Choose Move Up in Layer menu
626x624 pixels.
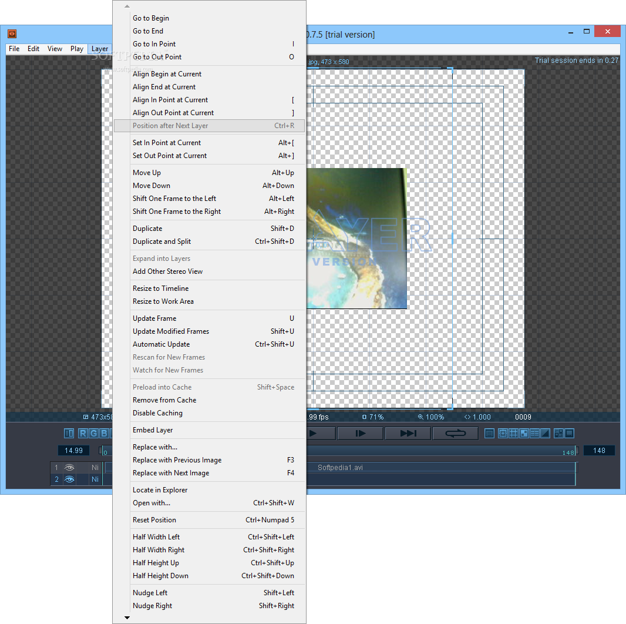click(x=209, y=173)
